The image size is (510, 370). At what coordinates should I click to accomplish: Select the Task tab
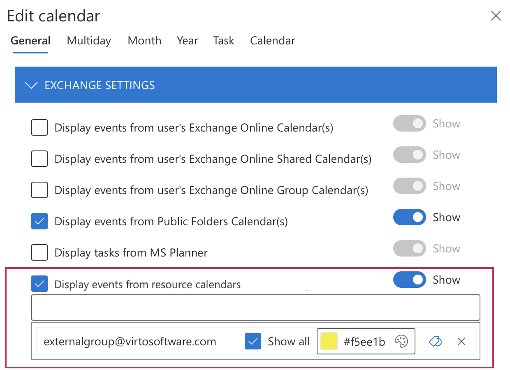click(x=224, y=41)
